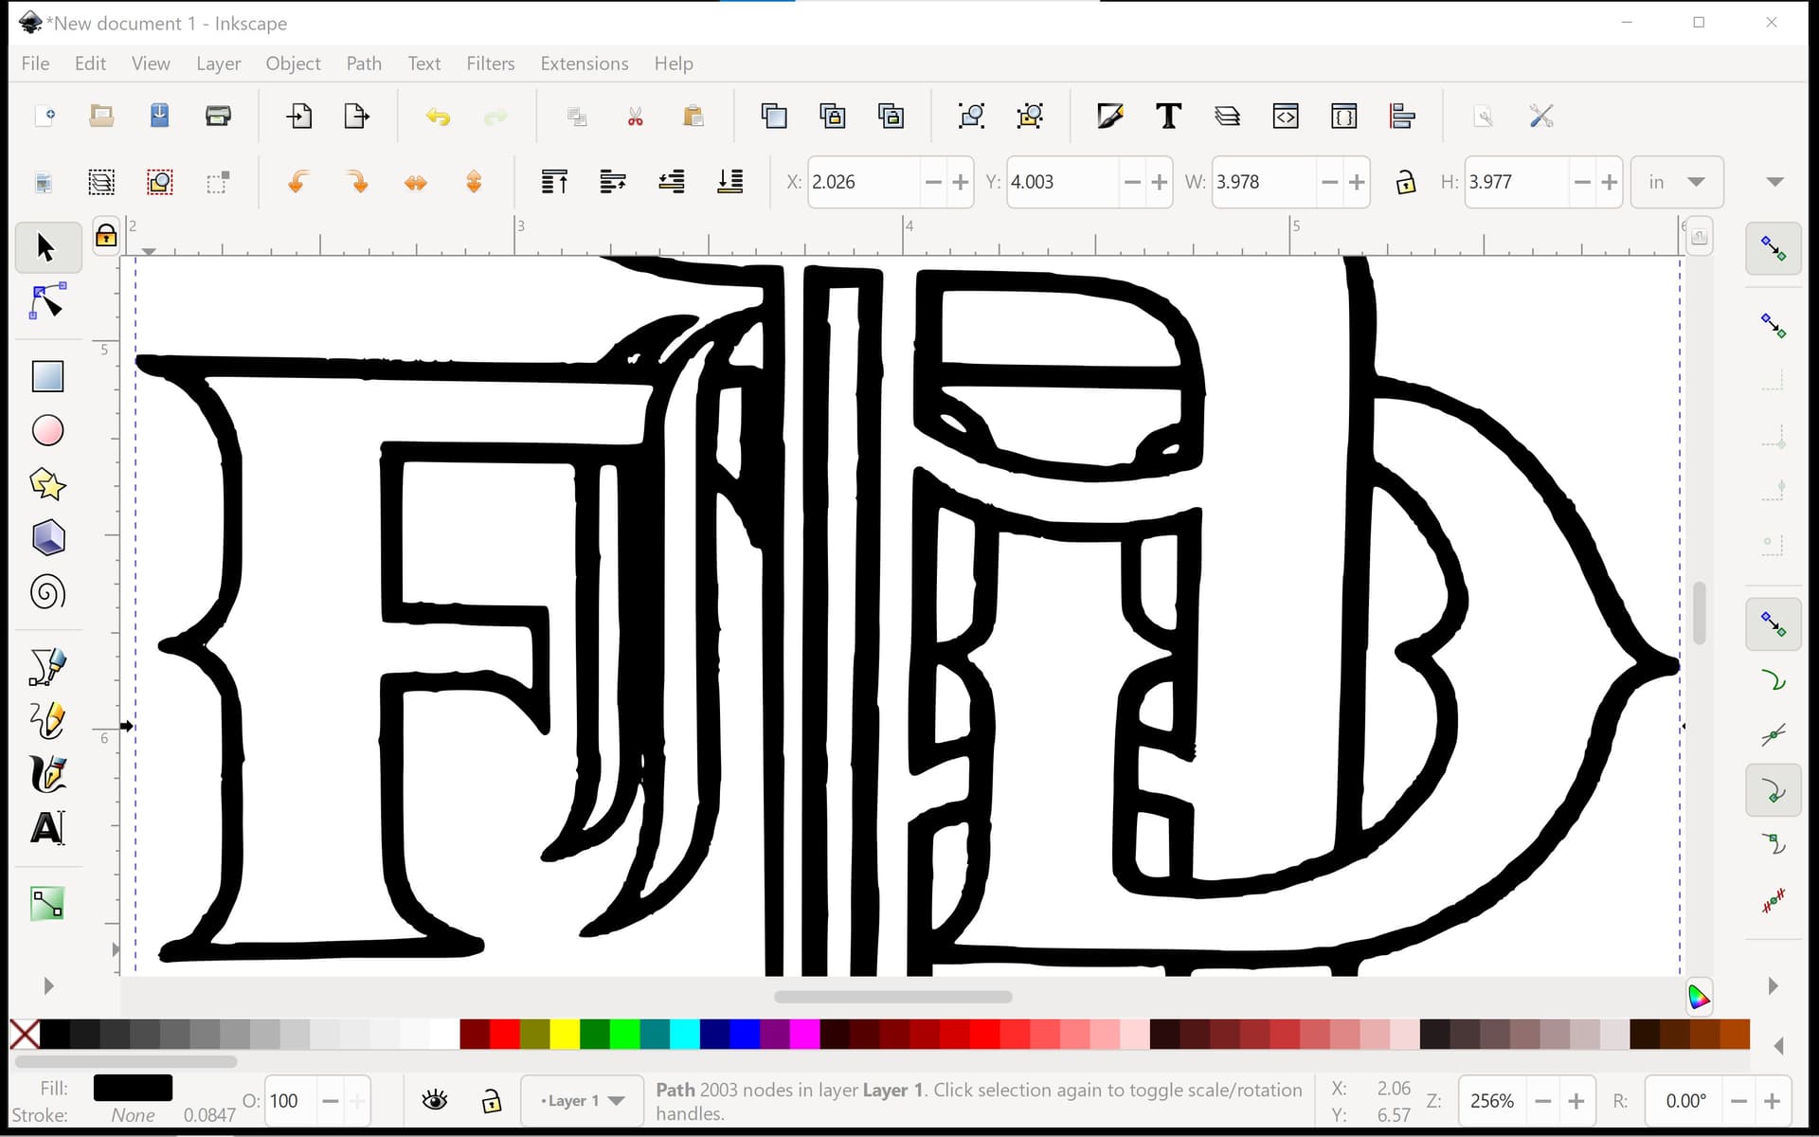Open the Extensions menu
Image resolution: width=1819 pixels, height=1137 pixels.
point(584,63)
